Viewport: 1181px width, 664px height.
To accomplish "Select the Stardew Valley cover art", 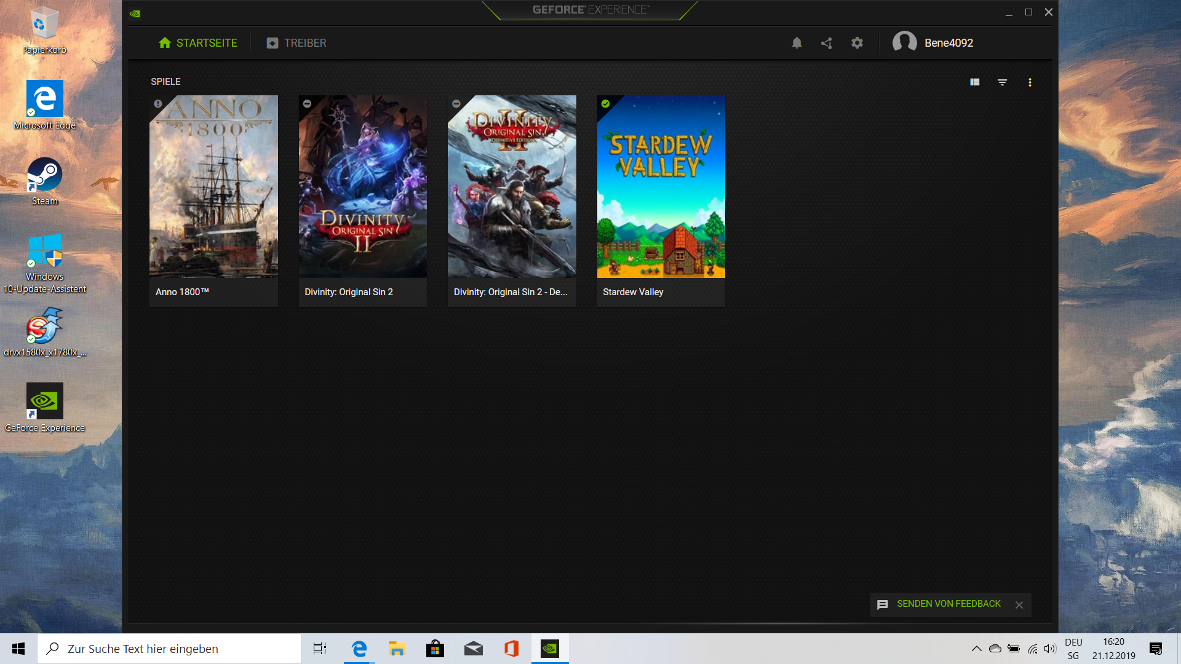I will (661, 187).
